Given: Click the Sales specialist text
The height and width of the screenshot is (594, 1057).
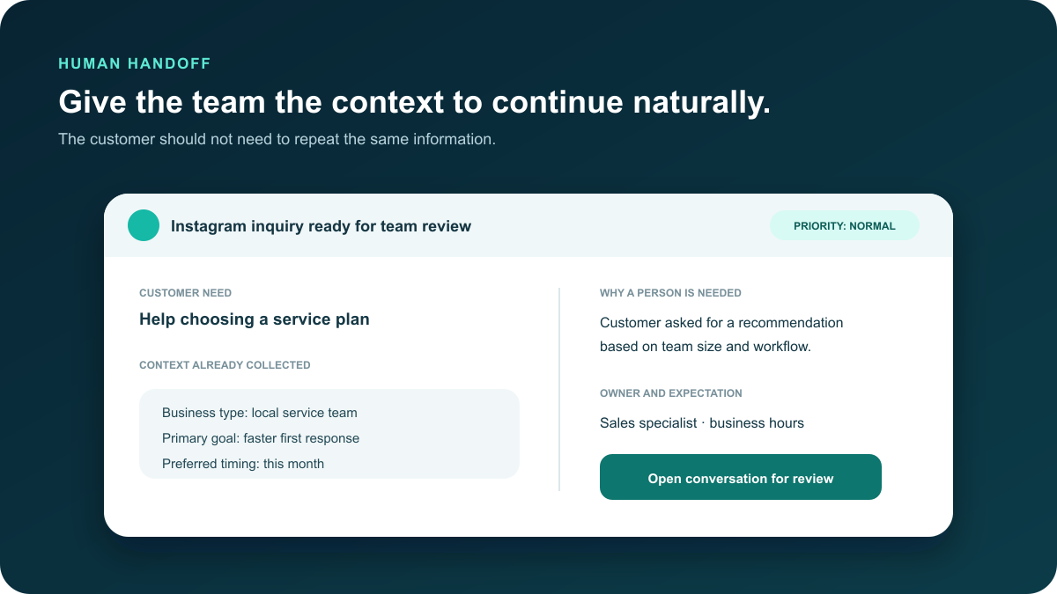Looking at the screenshot, I should [x=648, y=423].
